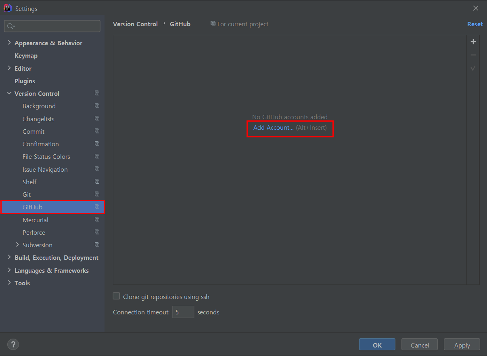Viewport: 487px width, 356px height.
Task: Click the "No GitHub accounts added" text
Action: (x=290, y=117)
